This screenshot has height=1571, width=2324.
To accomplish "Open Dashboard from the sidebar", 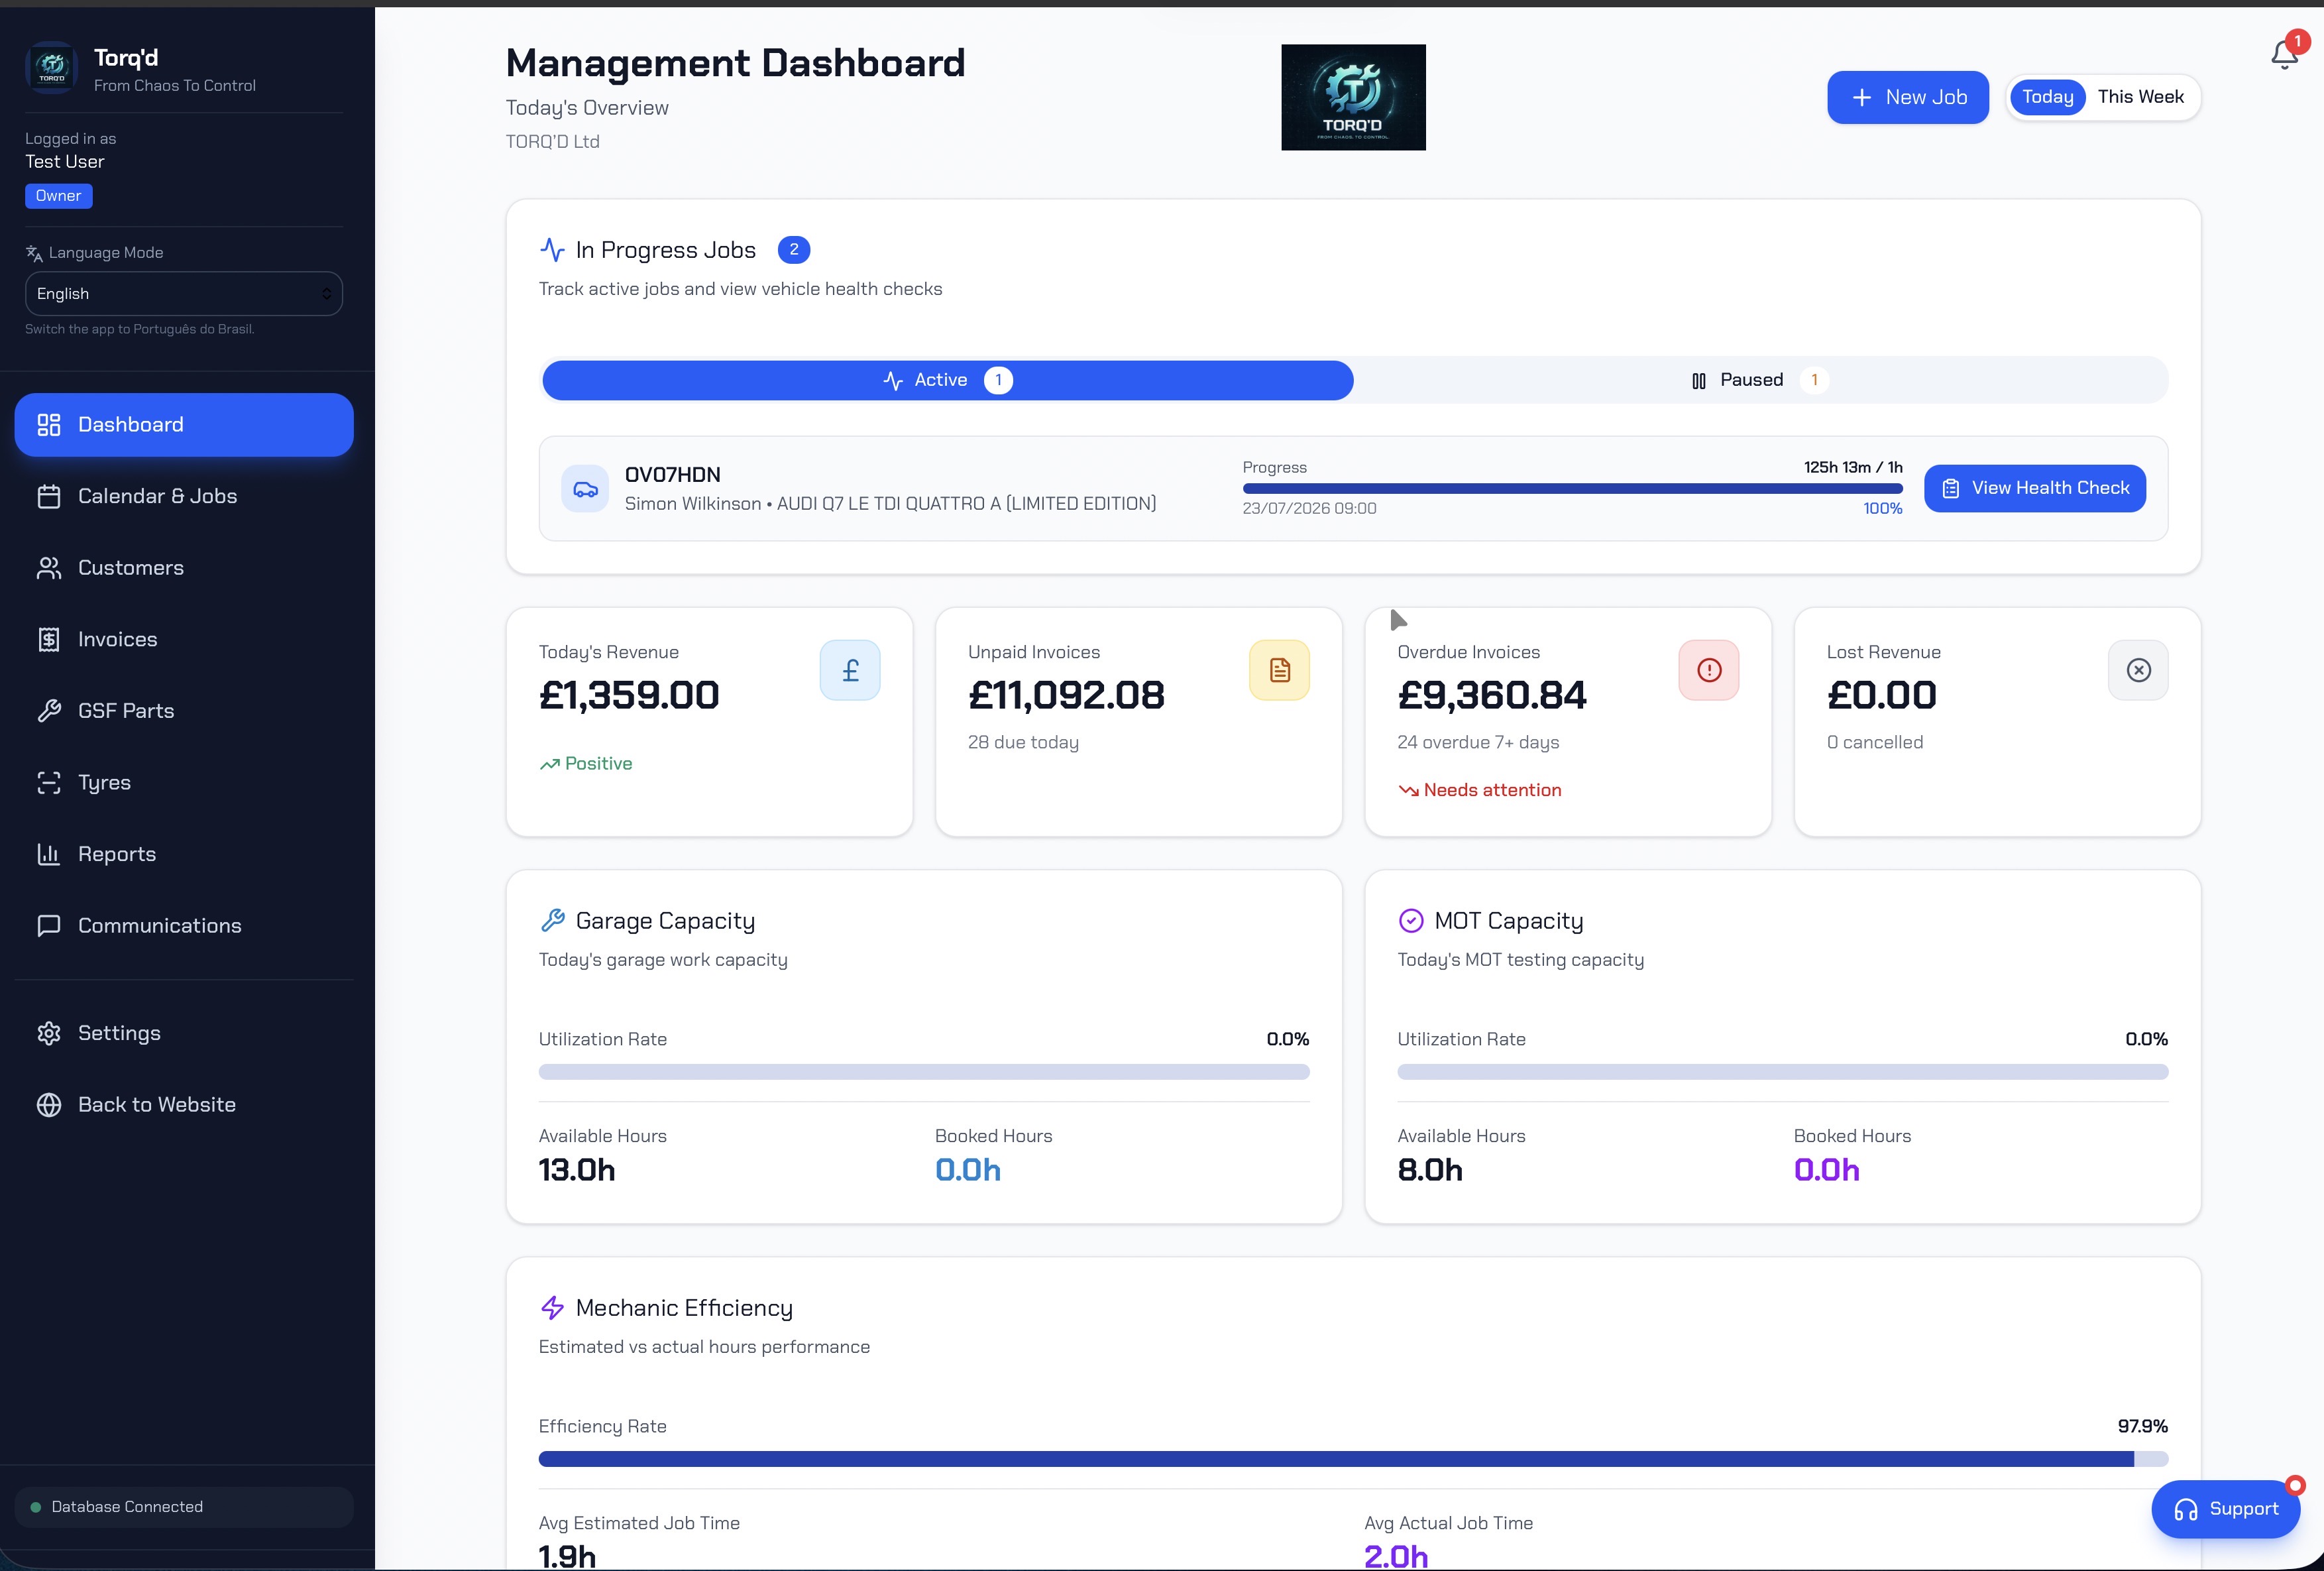I will (184, 425).
